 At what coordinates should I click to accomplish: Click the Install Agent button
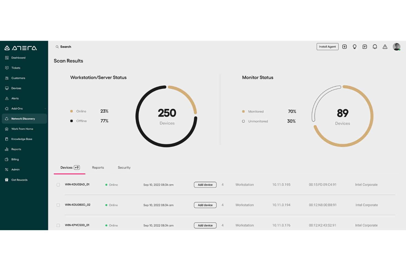pyautogui.click(x=328, y=47)
